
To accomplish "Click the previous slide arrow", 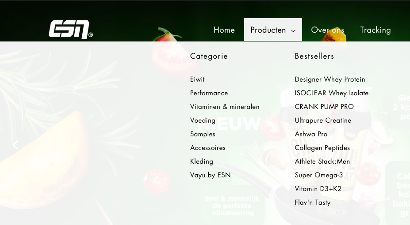I will [15, 145].
